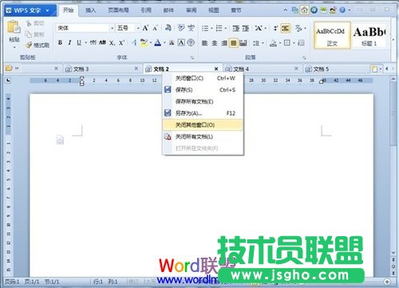Image resolution: width=399 pixels, height=288 pixels.
Task: Click the 五号 font size field
Action: [125, 28]
